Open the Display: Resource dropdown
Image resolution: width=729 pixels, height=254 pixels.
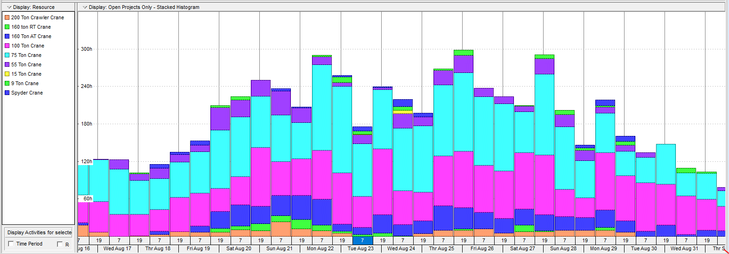(9, 7)
